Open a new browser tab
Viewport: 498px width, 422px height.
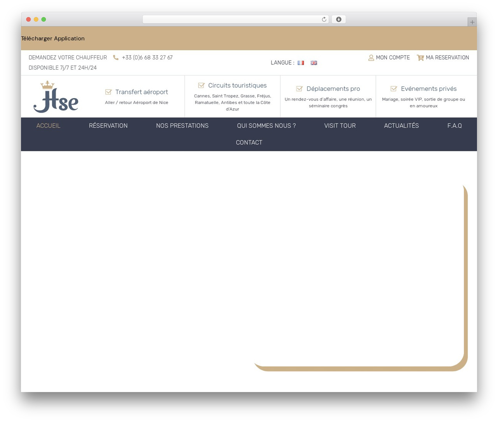(x=472, y=22)
